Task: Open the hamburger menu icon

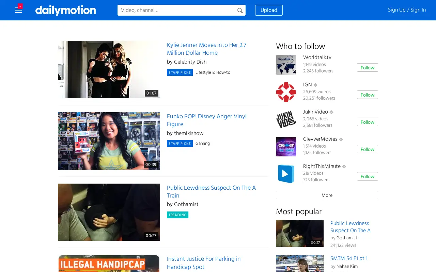Action: pos(18,10)
